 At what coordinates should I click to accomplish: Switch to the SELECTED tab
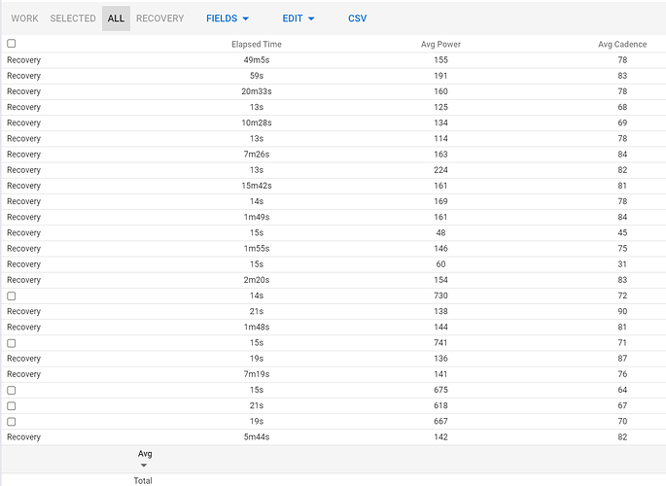(x=73, y=18)
